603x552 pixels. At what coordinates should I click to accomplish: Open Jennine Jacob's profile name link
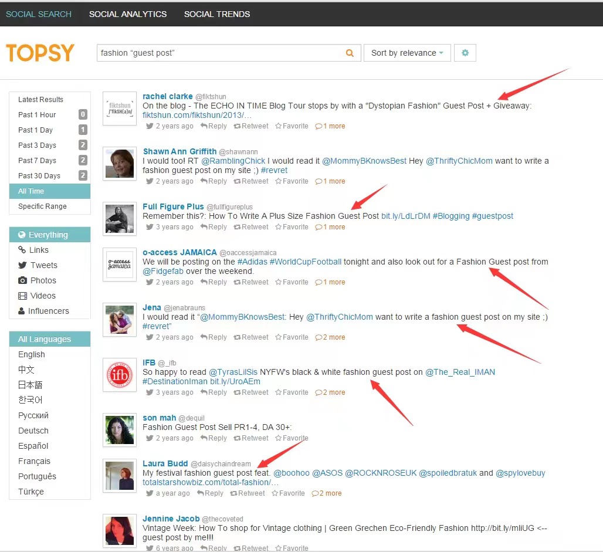pyautogui.click(x=171, y=519)
